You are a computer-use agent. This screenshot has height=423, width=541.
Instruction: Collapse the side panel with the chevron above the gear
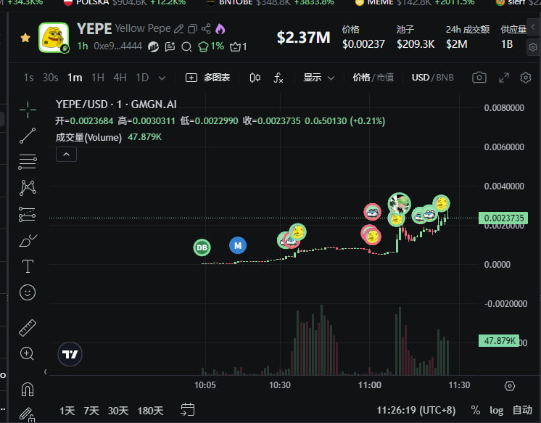(533, 27)
